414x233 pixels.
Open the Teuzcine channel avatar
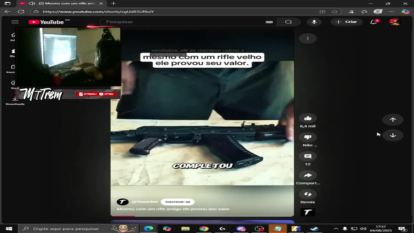(x=123, y=202)
